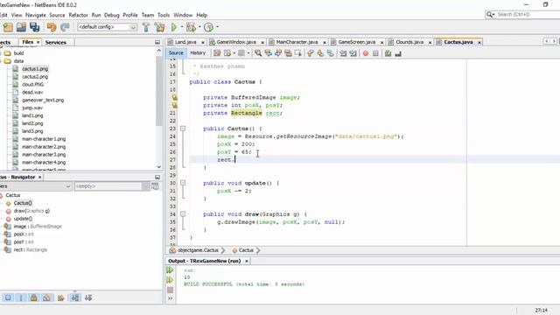Click the Source view button
The image size is (560, 315).
point(176,52)
